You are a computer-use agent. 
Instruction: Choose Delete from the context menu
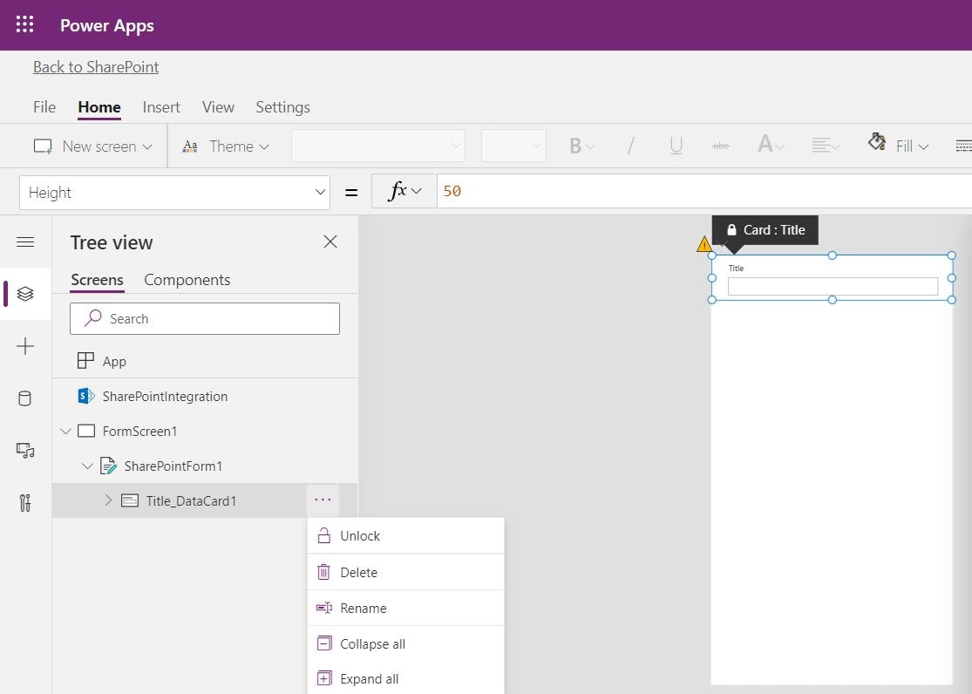point(406,573)
